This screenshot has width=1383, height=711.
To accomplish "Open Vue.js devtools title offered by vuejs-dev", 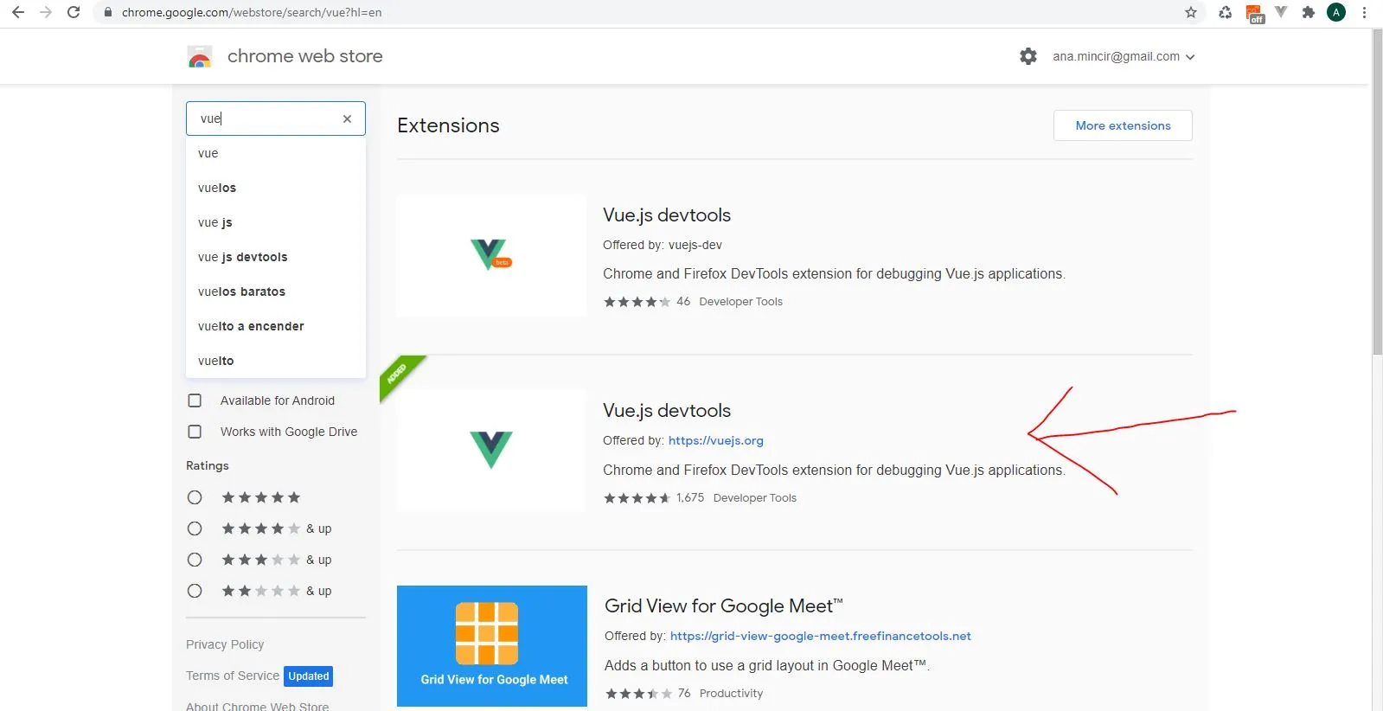I will click(667, 215).
